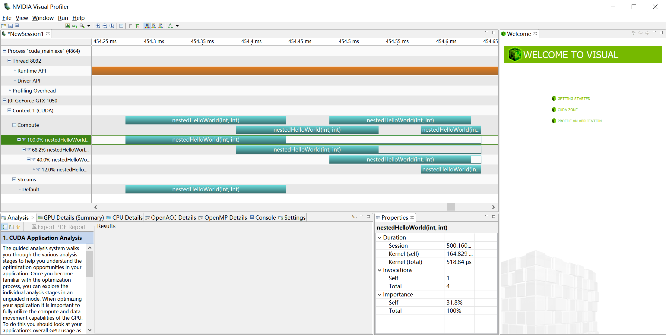Click the timeline scroll right arrow
This screenshot has height=335, width=666.
pyautogui.click(x=493, y=207)
